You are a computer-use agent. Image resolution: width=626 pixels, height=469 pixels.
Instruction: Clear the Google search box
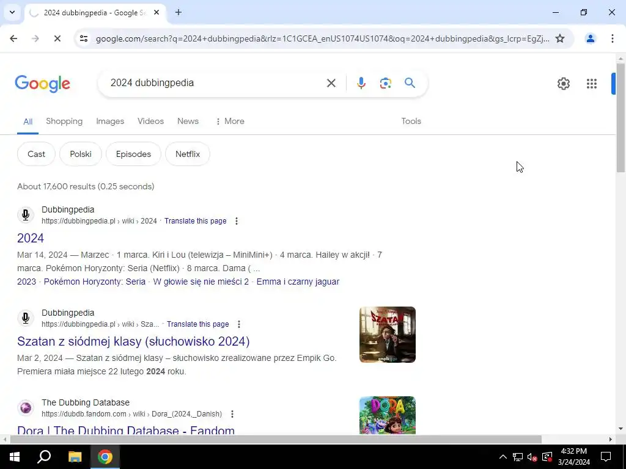(331, 83)
